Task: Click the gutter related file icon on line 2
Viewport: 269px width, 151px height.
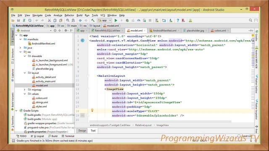Action: (82, 41)
